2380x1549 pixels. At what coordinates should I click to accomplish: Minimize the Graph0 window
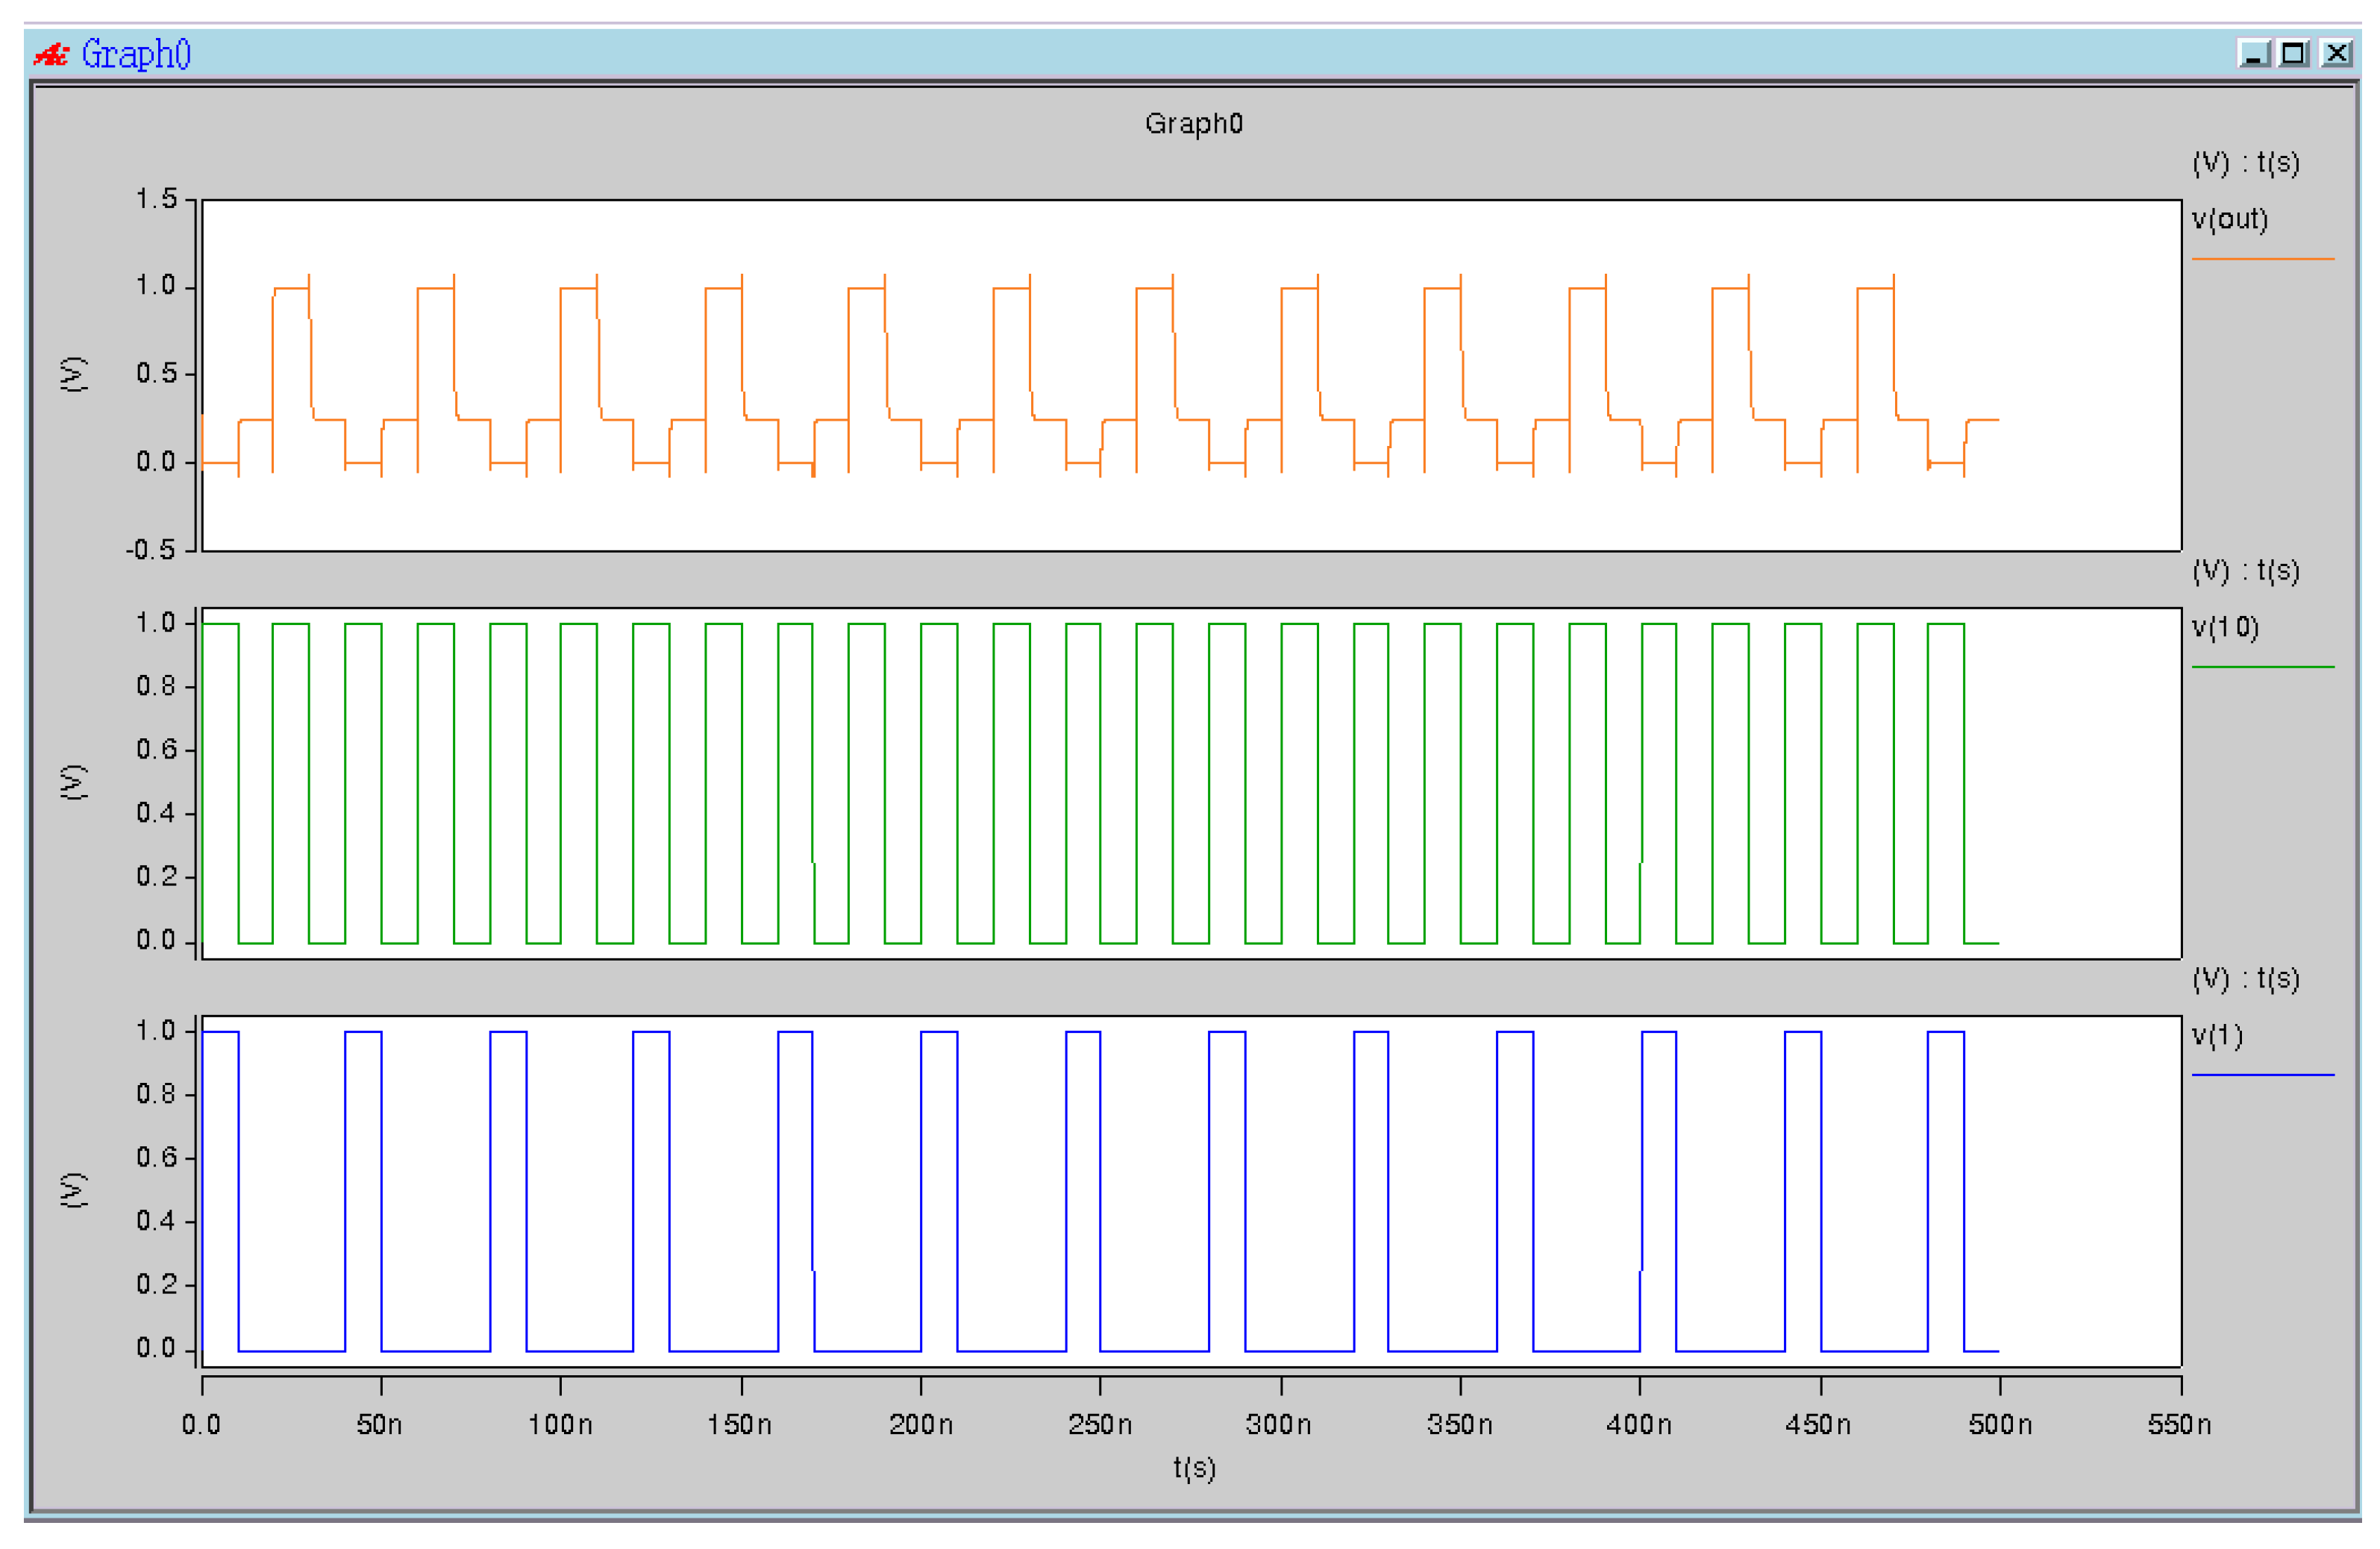(x=2254, y=54)
